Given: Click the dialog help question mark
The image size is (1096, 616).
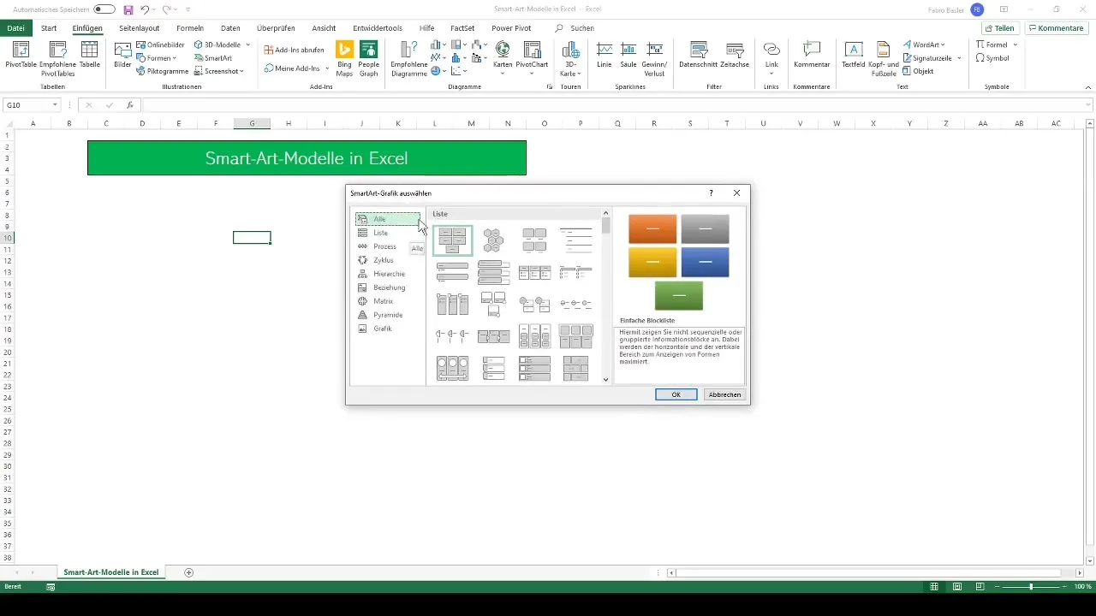Looking at the screenshot, I should point(712,193).
